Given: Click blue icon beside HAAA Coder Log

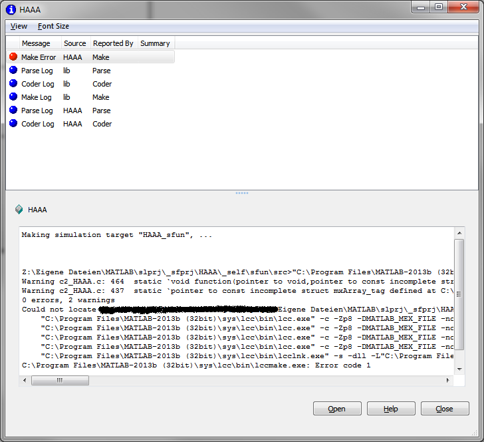Looking at the screenshot, I should [13, 124].
